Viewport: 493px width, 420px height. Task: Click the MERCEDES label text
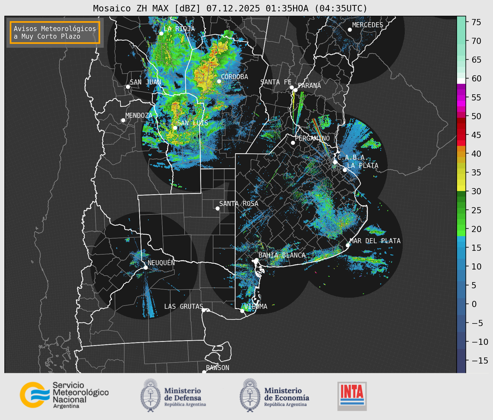pos(368,25)
